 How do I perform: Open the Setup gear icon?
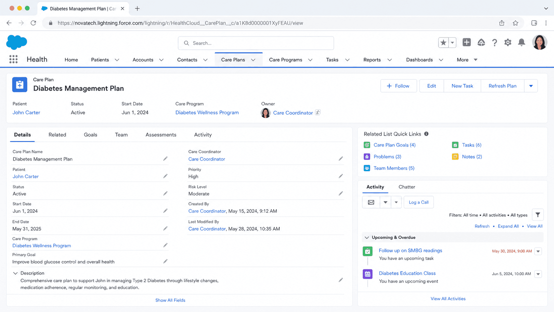pos(508,42)
